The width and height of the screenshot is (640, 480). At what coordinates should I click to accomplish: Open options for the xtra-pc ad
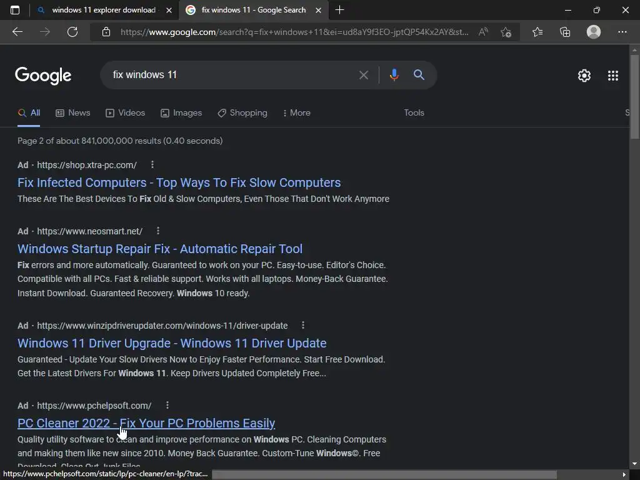tap(152, 164)
